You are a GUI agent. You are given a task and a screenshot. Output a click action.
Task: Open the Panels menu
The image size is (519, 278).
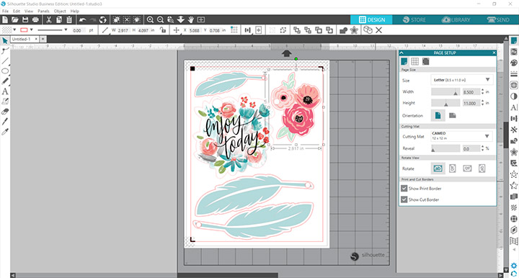pos(43,12)
